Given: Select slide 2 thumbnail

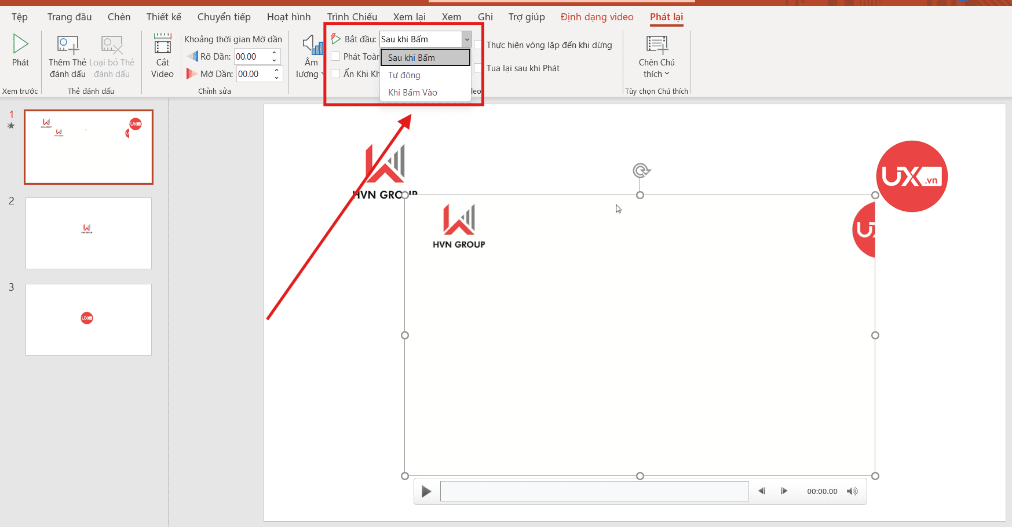Looking at the screenshot, I should (x=89, y=233).
